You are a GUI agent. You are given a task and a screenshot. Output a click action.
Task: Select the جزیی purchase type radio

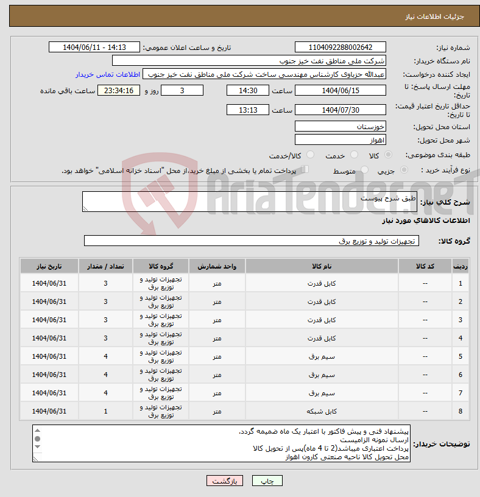pyautogui.click(x=404, y=170)
